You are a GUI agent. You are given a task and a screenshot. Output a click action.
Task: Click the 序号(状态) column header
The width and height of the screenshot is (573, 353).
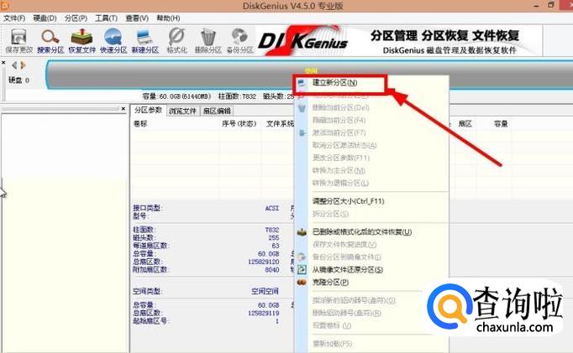coord(239,124)
